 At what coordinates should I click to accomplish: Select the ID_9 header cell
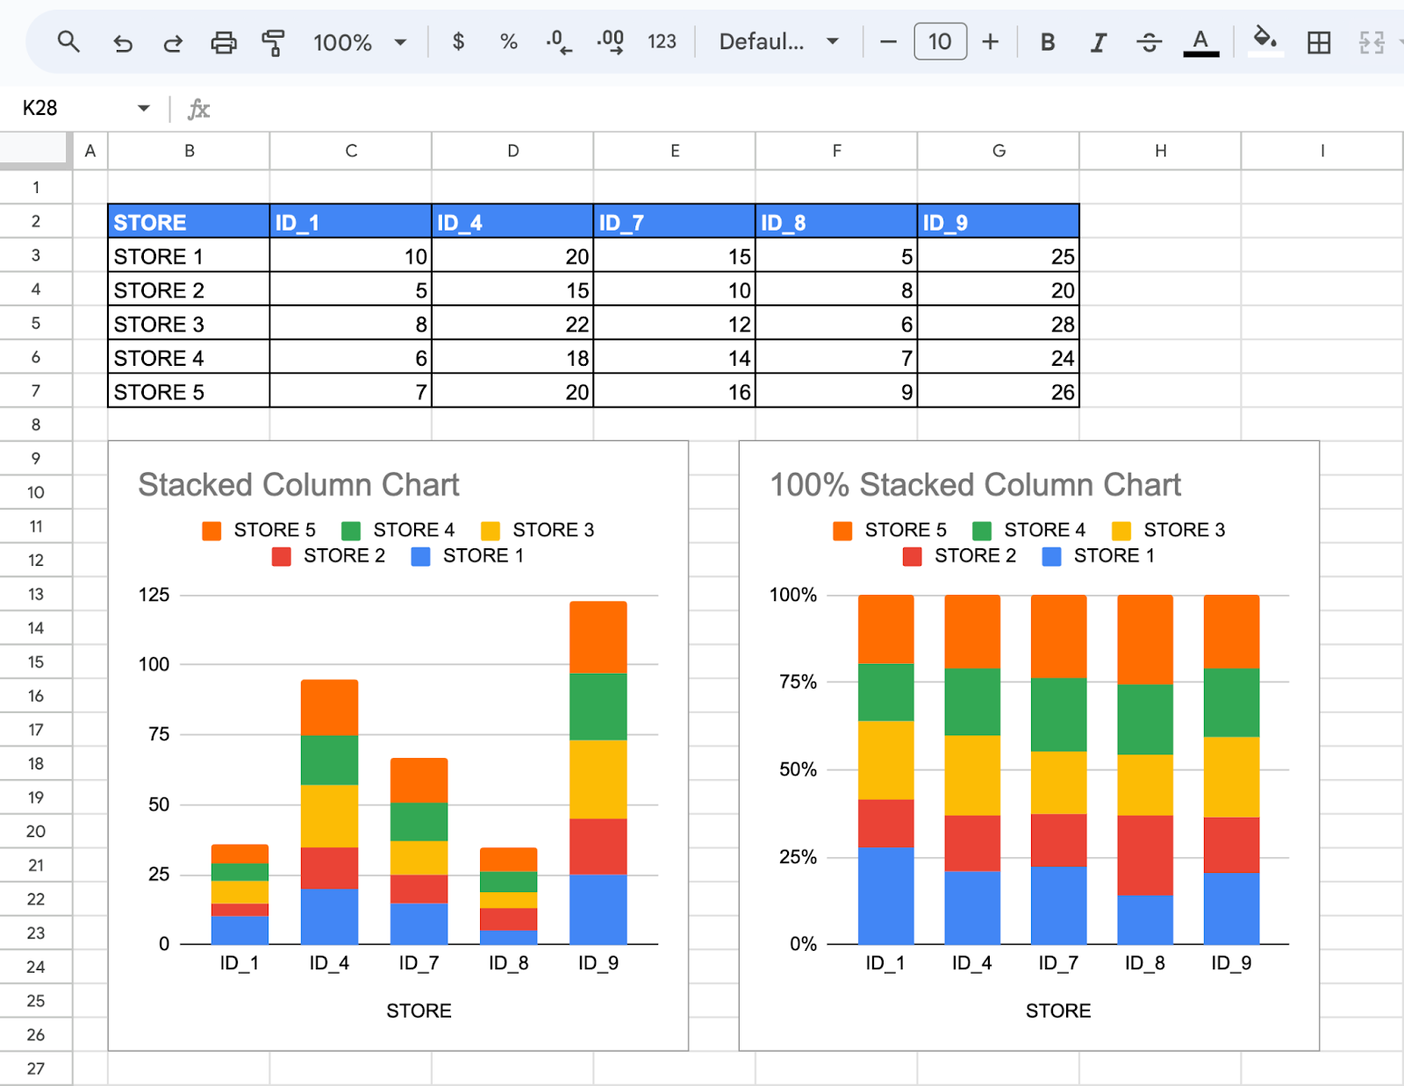pyautogui.click(x=999, y=222)
